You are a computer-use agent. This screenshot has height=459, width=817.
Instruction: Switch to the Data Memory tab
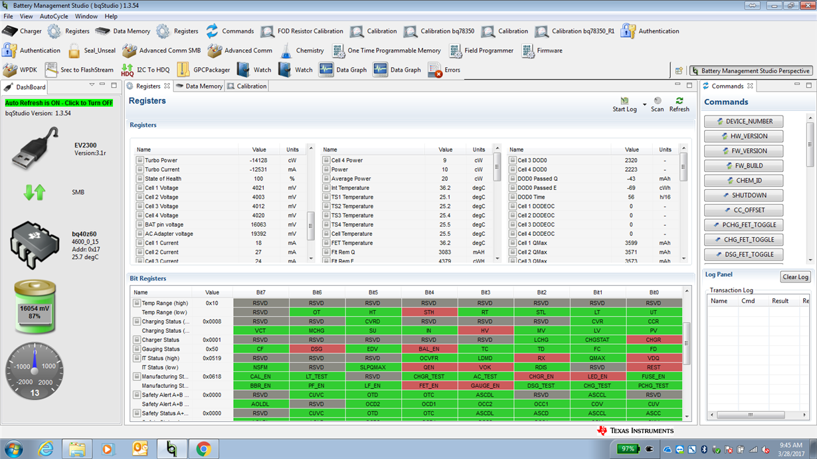click(199, 86)
